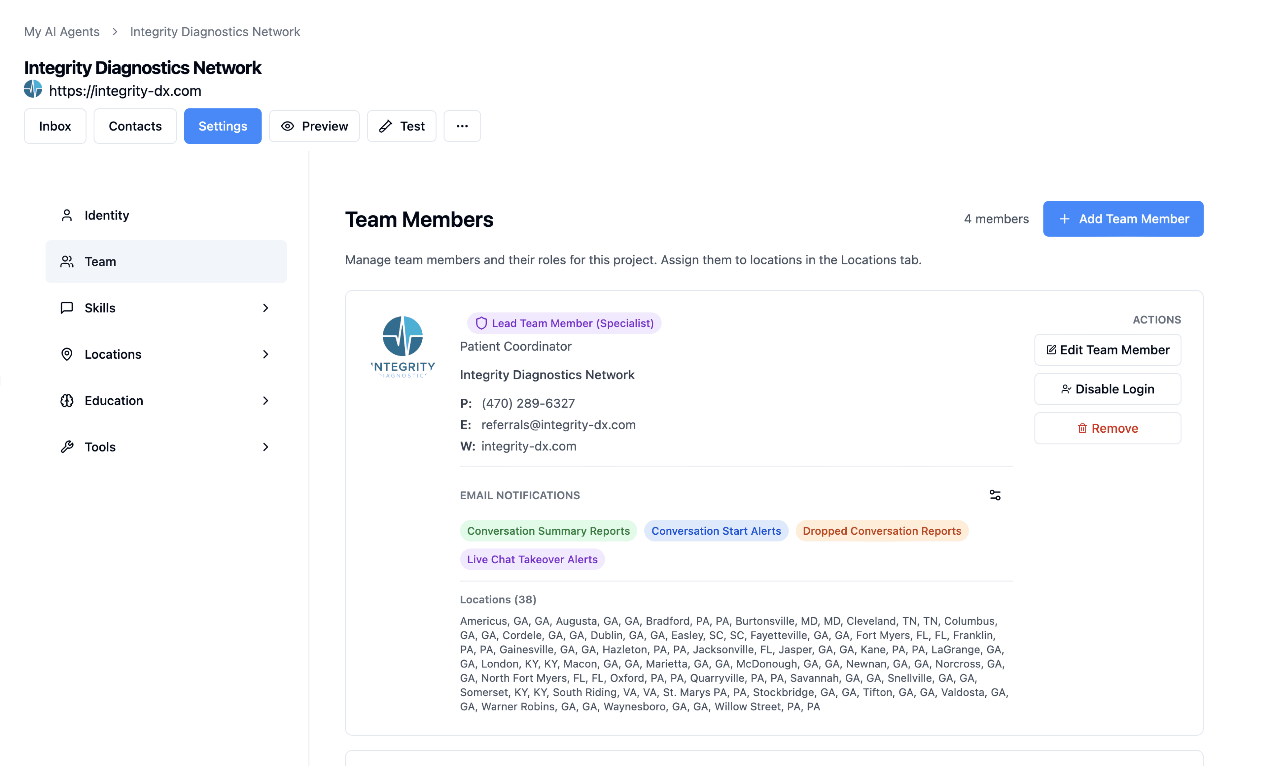Click the trash icon on Remove button

[1082, 428]
